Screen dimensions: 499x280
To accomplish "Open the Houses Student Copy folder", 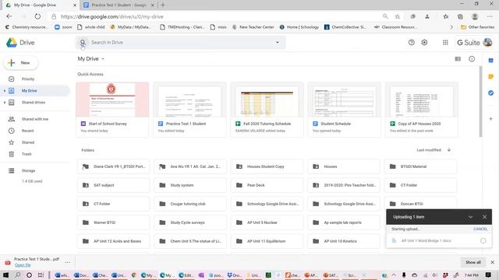I will point(267,166).
